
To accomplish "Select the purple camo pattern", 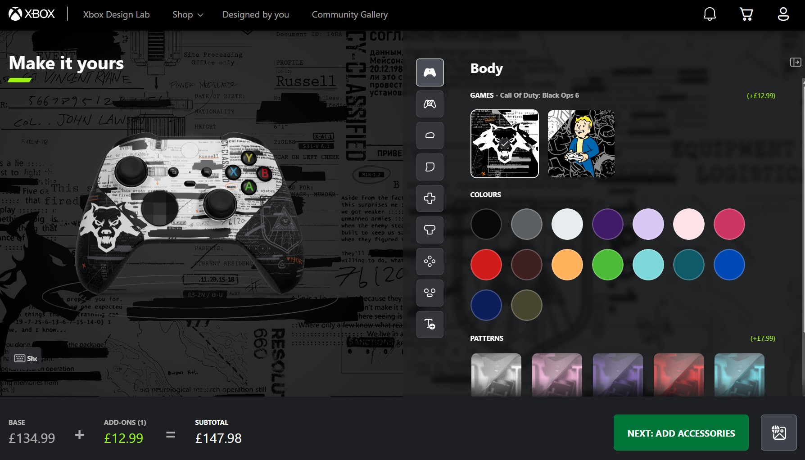I will click(x=618, y=375).
